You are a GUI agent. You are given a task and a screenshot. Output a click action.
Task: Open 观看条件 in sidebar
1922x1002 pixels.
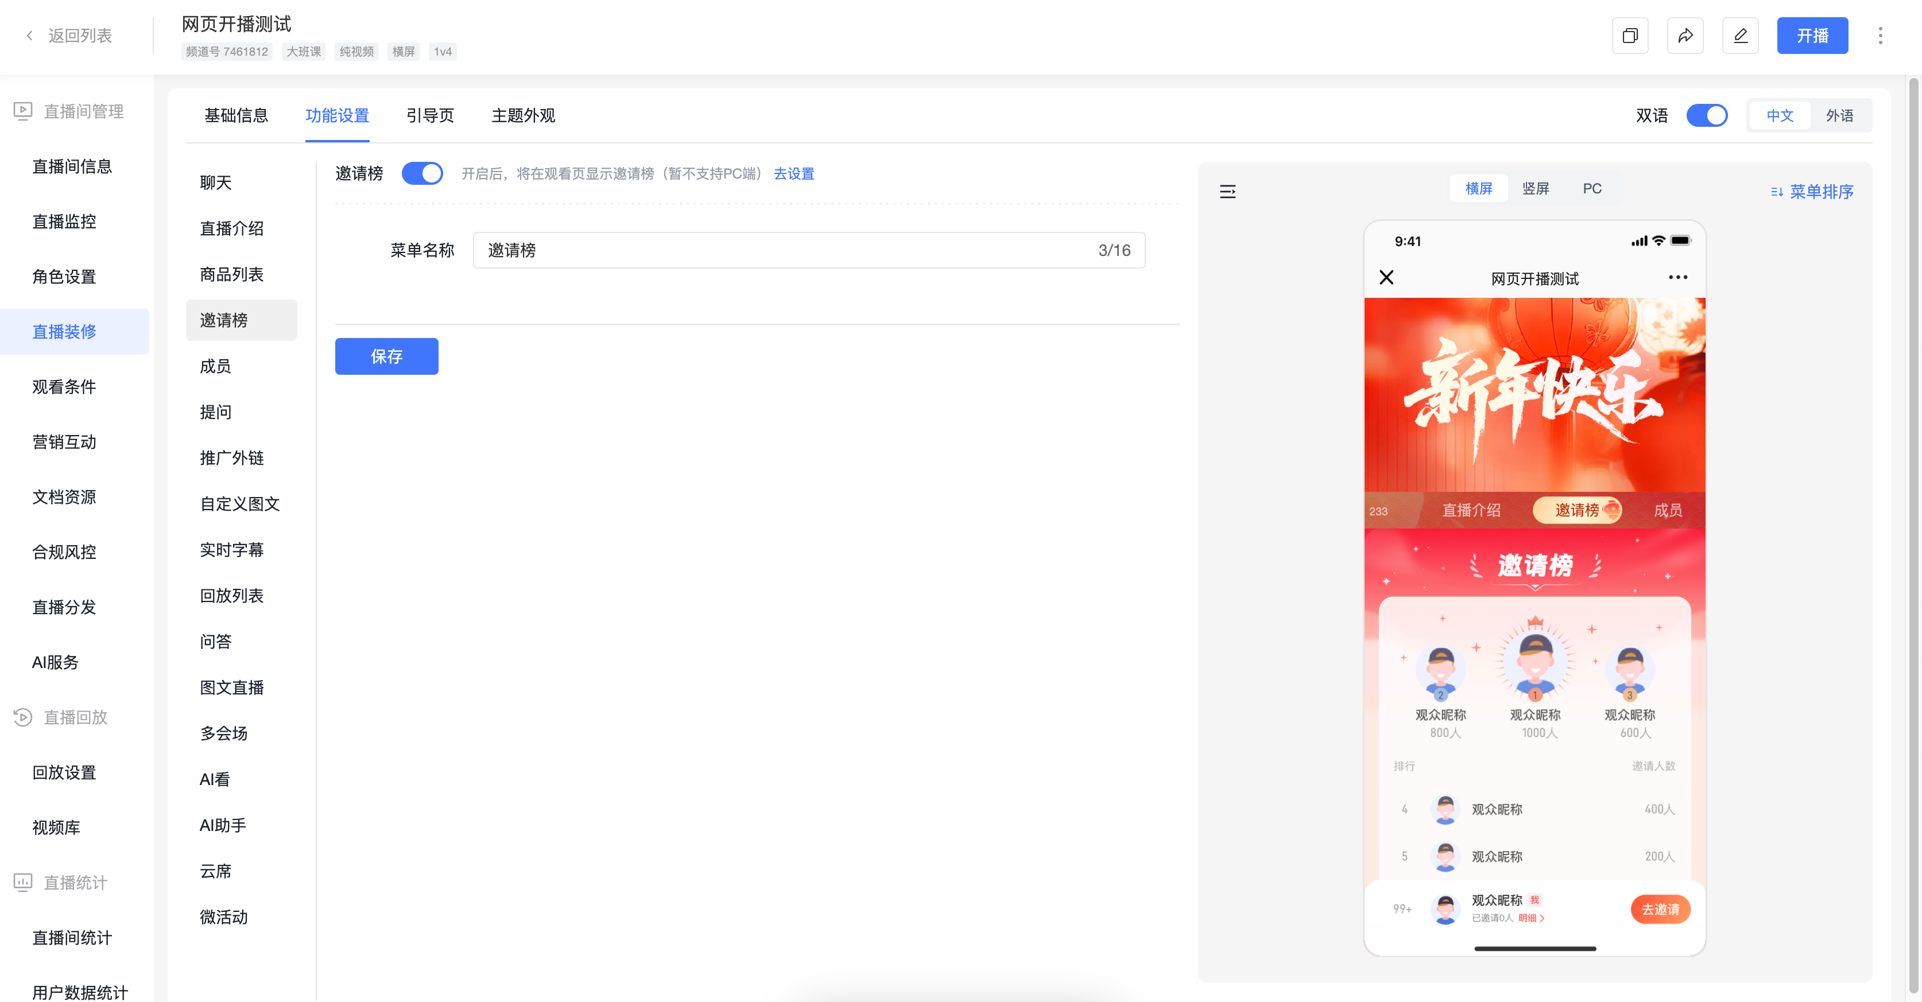pos(64,387)
